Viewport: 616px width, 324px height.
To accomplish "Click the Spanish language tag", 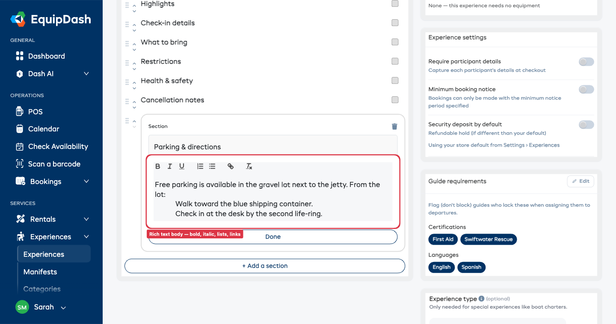I will (471, 267).
